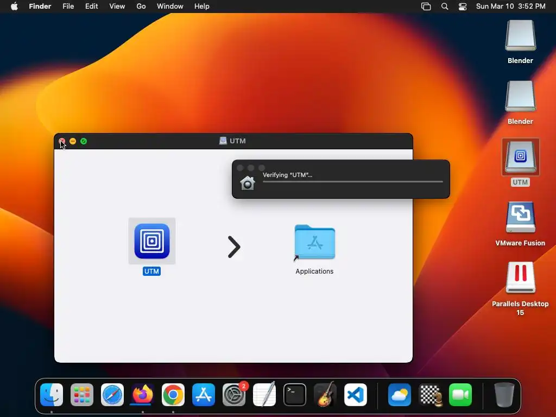Open the Finder menu
This screenshot has width=556, height=417.
pyautogui.click(x=40, y=7)
